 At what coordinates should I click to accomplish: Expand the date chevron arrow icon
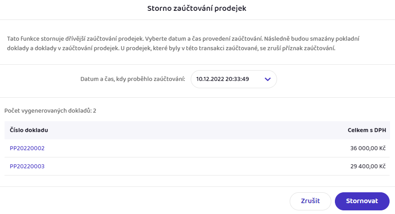[x=268, y=79]
